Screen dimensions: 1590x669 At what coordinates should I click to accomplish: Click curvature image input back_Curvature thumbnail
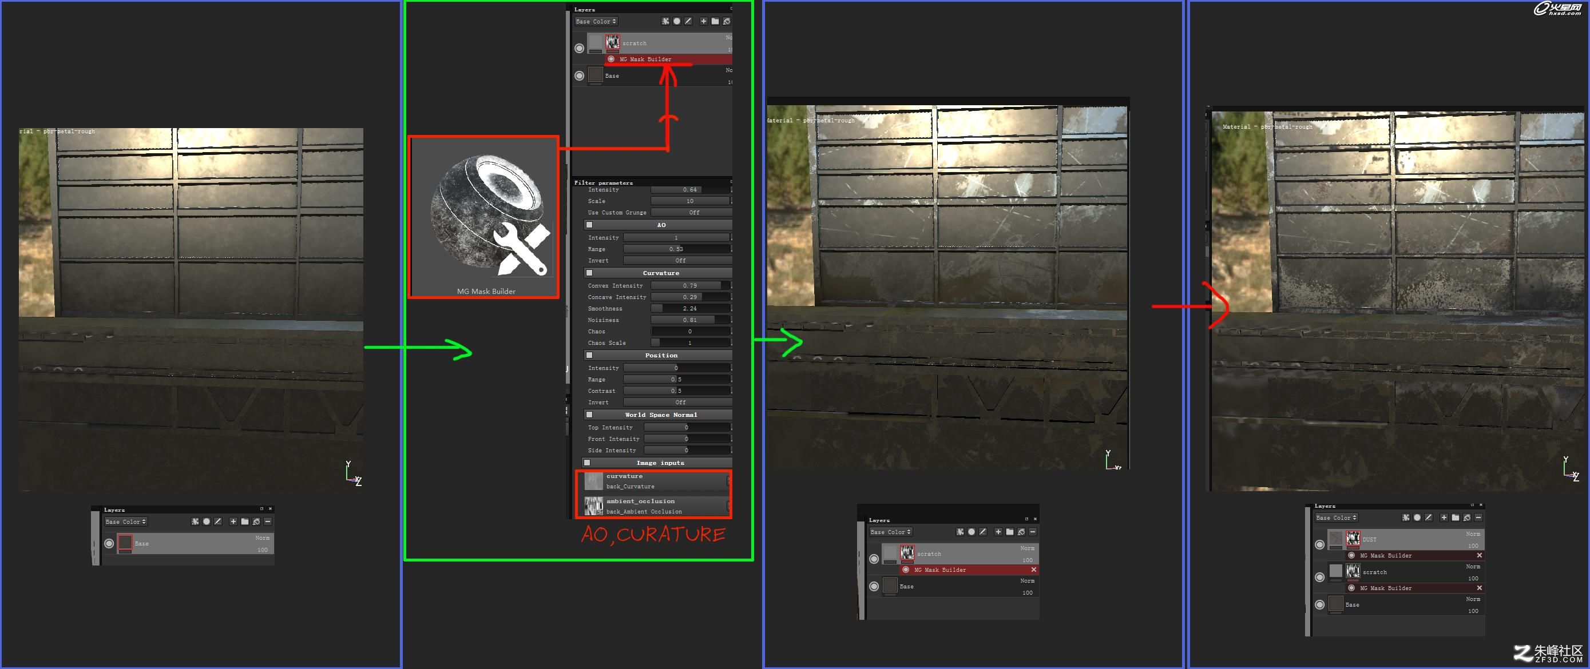coord(593,481)
